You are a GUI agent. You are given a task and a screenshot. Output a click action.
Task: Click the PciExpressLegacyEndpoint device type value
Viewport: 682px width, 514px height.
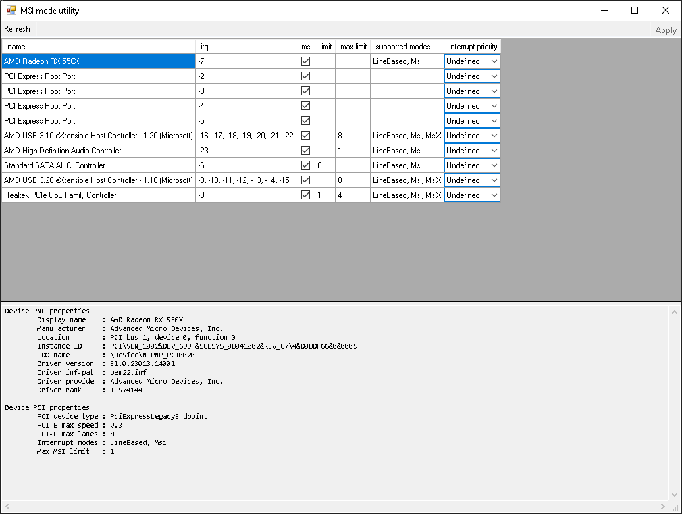tap(158, 417)
